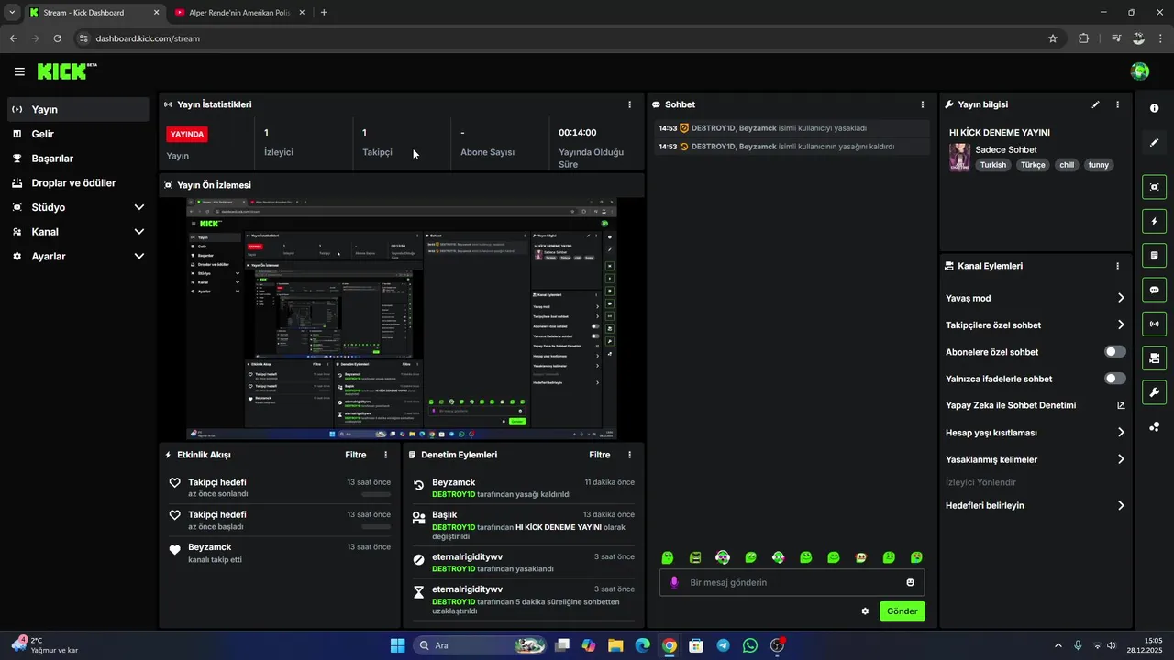Click the stream preview thumbnail
The width and height of the screenshot is (1174, 660).
(x=402, y=319)
